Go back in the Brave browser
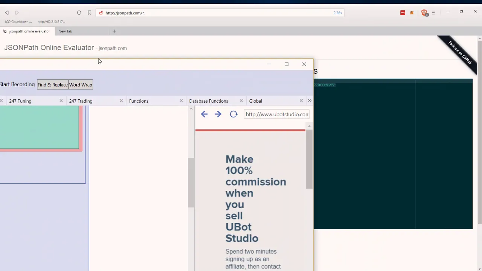Screen dimensions: 482x271 [x=7, y=13]
